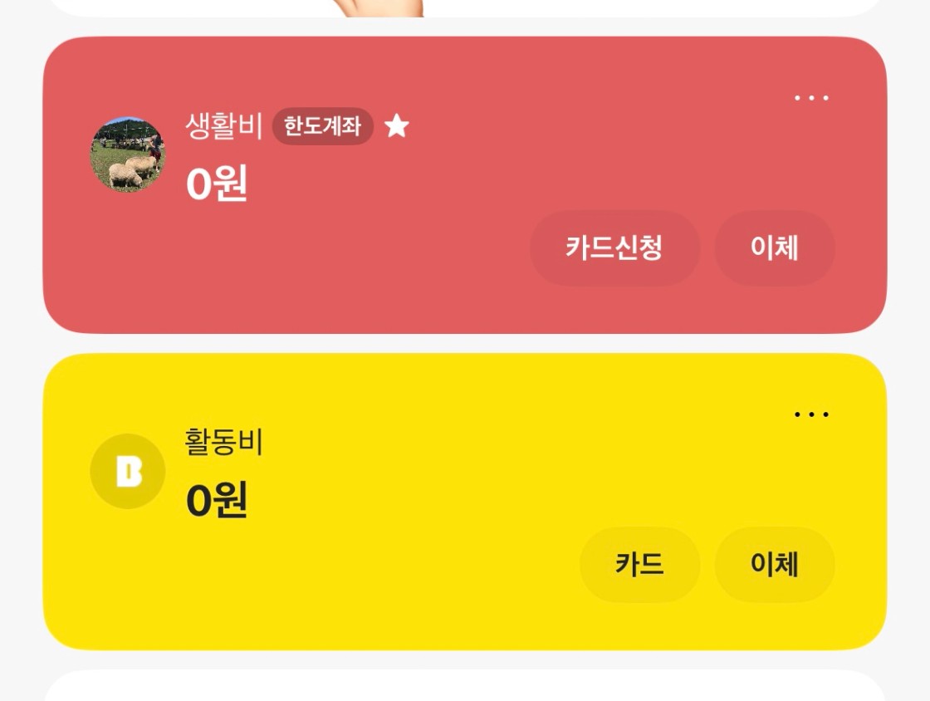Open more options on the 생활비 card
This screenshot has width=930, height=701.
click(811, 98)
